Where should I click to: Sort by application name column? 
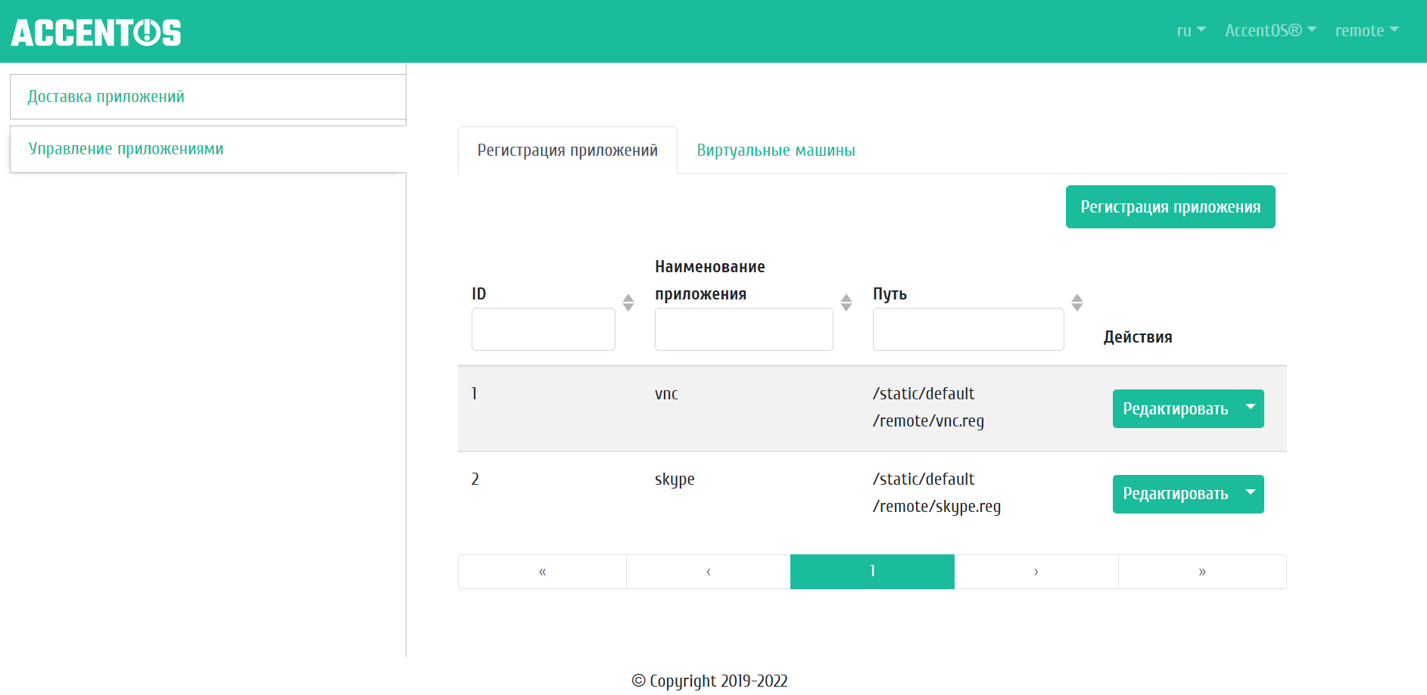(846, 303)
